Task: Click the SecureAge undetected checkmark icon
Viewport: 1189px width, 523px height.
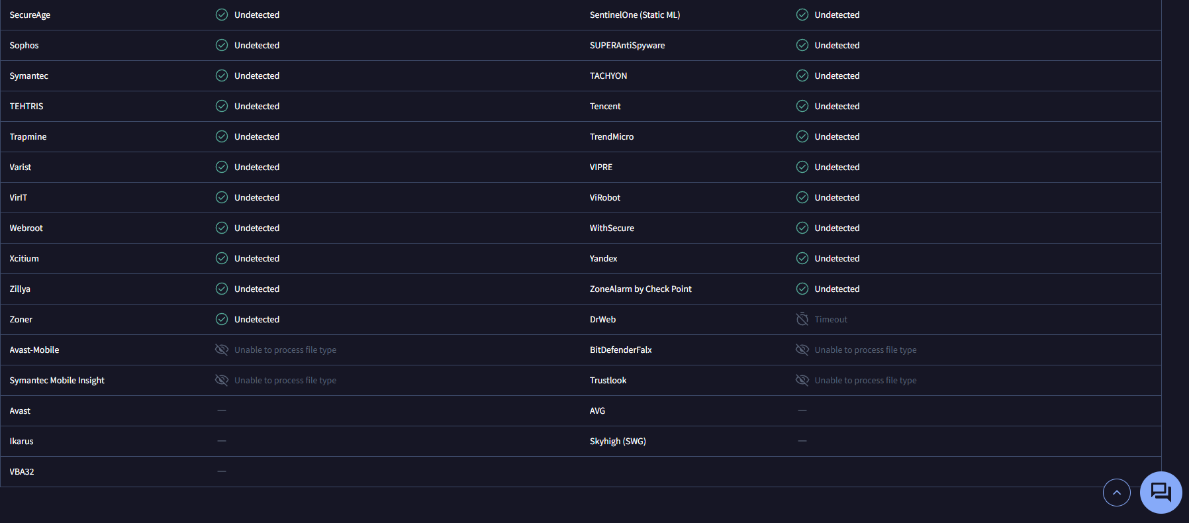Action: [x=222, y=15]
